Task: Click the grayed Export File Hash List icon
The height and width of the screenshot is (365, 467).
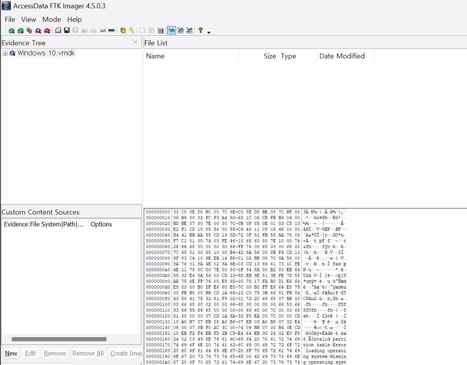Action: [x=151, y=30]
